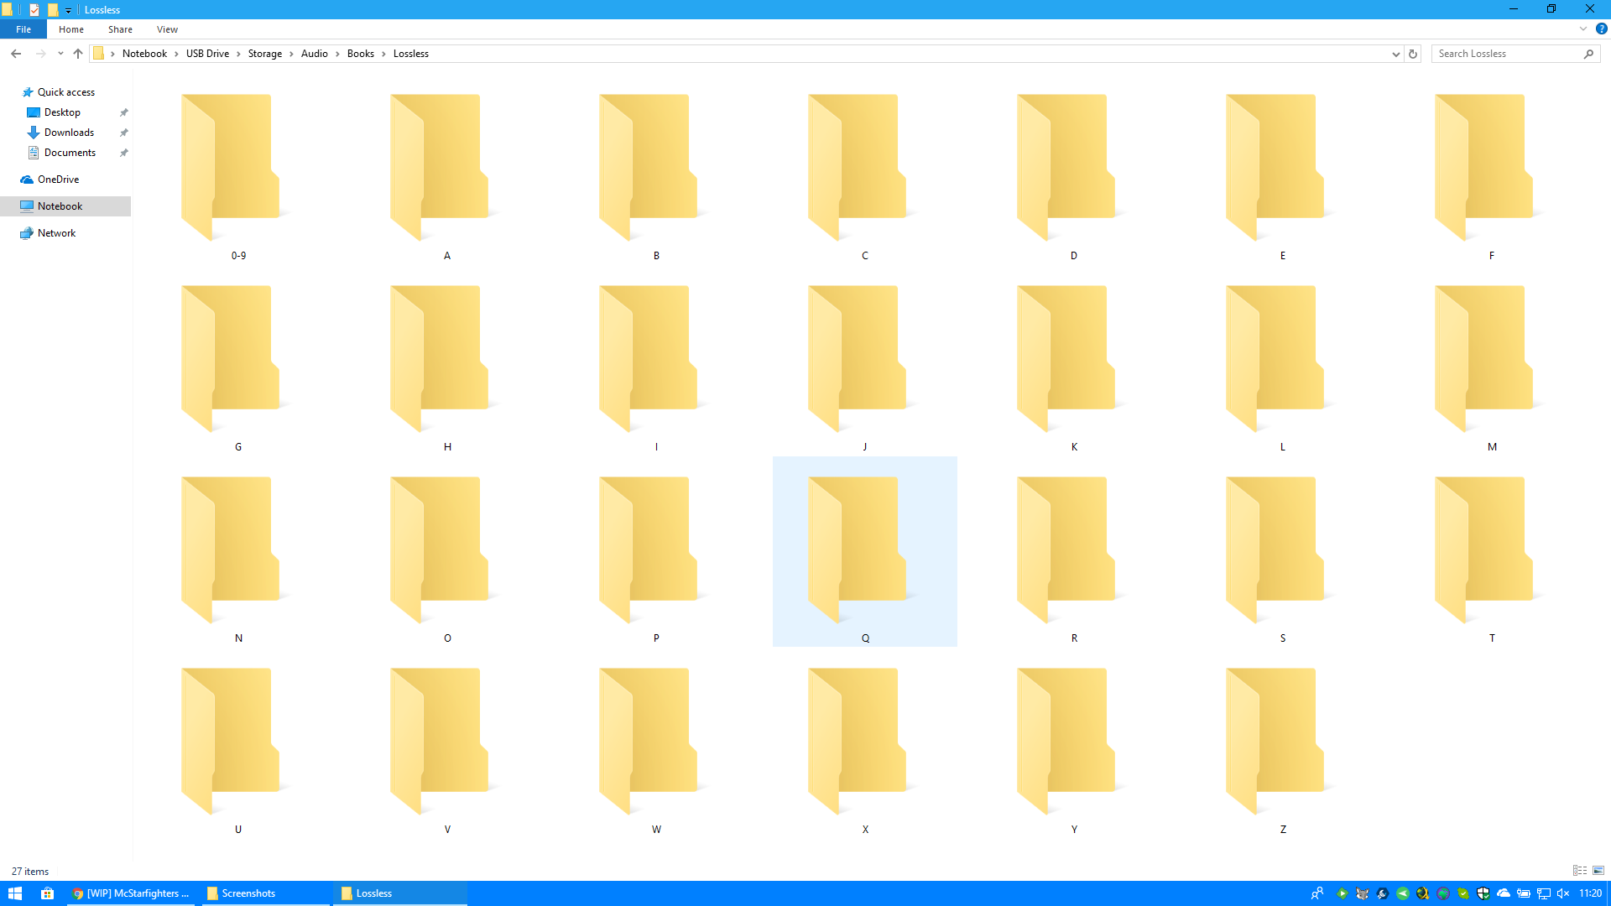Viewport: 1611px width, 906px height.
Task: Navigate to Notebook in the breadcrumb
Action: tap(144, 54)
